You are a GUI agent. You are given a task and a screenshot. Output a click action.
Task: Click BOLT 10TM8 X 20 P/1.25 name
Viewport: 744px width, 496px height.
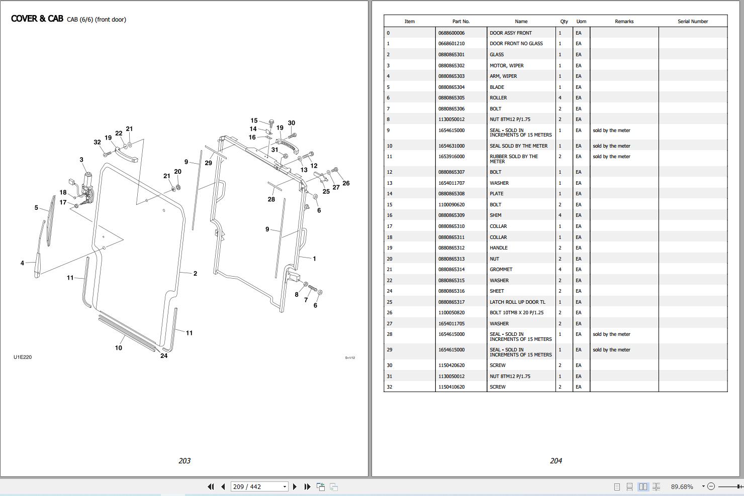click(517, 313)
